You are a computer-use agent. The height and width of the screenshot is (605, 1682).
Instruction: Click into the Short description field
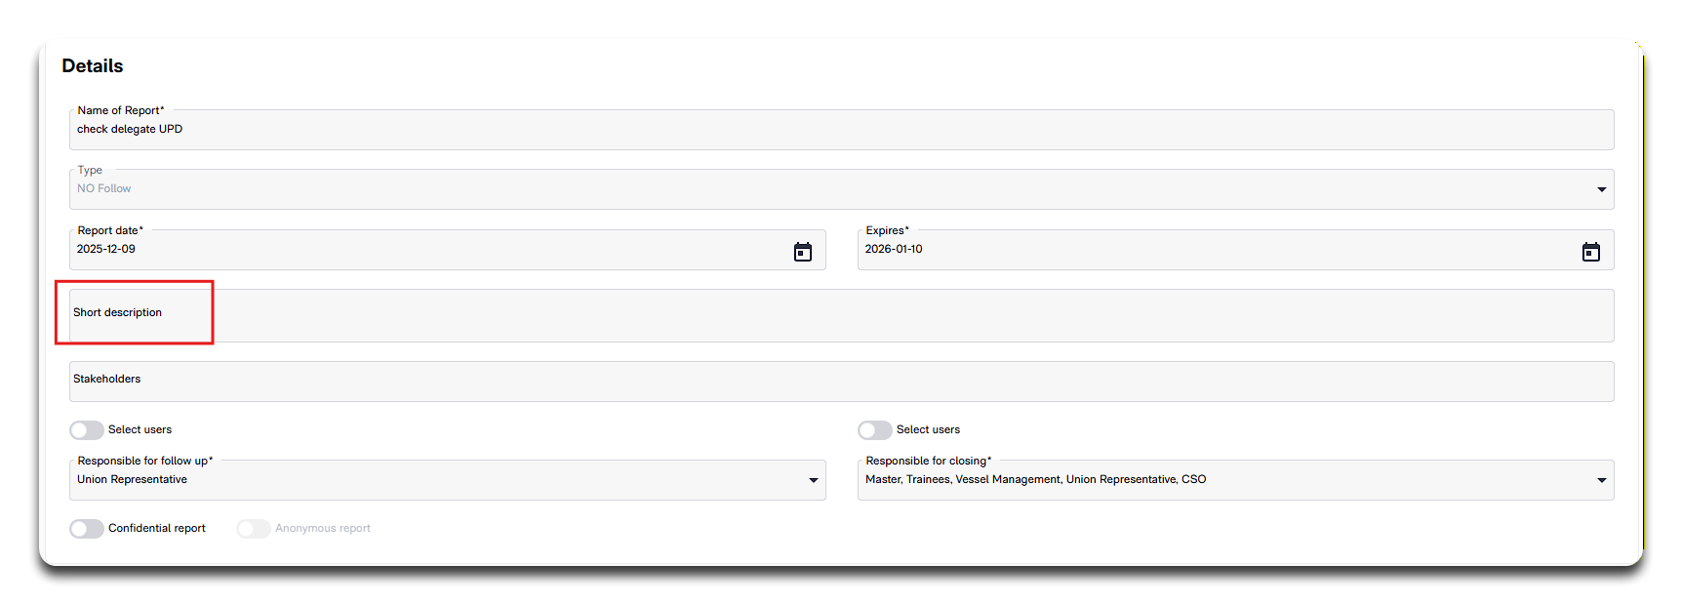[839, 315]
